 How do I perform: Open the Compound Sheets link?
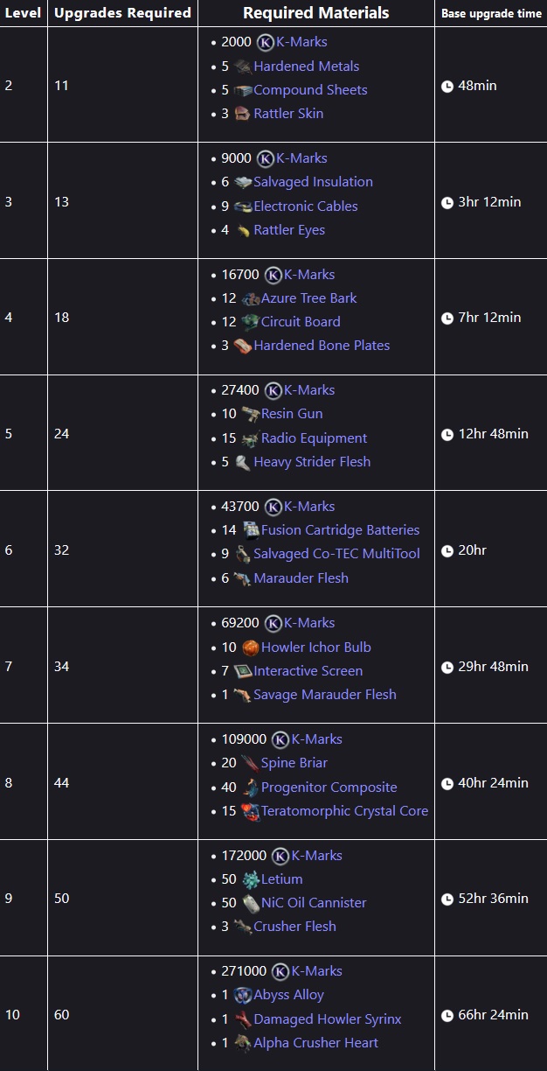click(x=310, y=90)
